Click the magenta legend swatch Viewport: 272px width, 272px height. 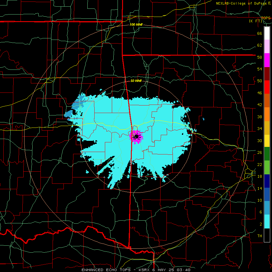[267, 60]
